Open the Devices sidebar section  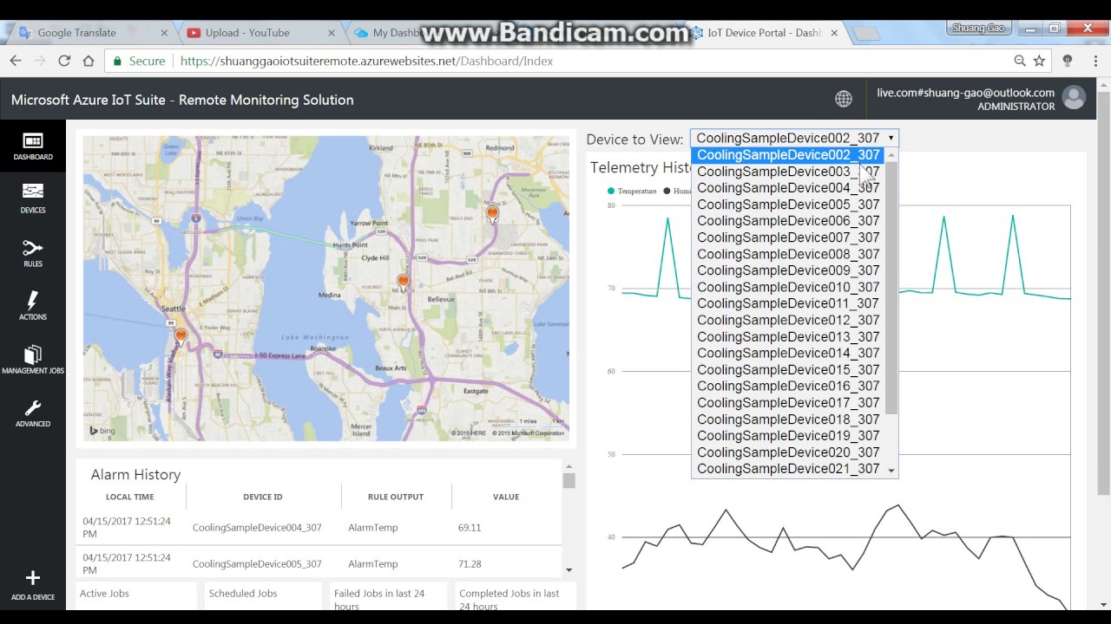pos(32,198)
